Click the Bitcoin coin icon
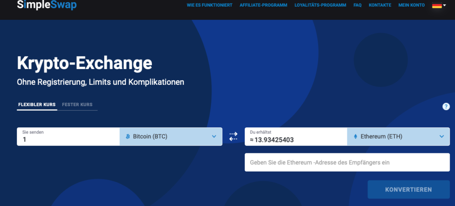This screenshot has width=455, height=206. [128, 136]
